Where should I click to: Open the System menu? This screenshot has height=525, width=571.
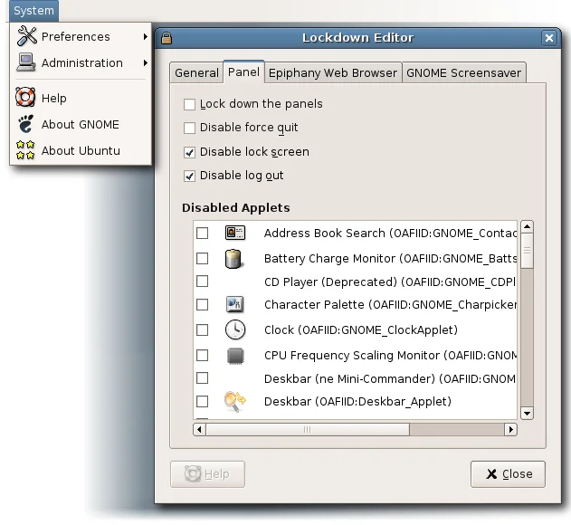pyautogui.click(x=33, y=11)
